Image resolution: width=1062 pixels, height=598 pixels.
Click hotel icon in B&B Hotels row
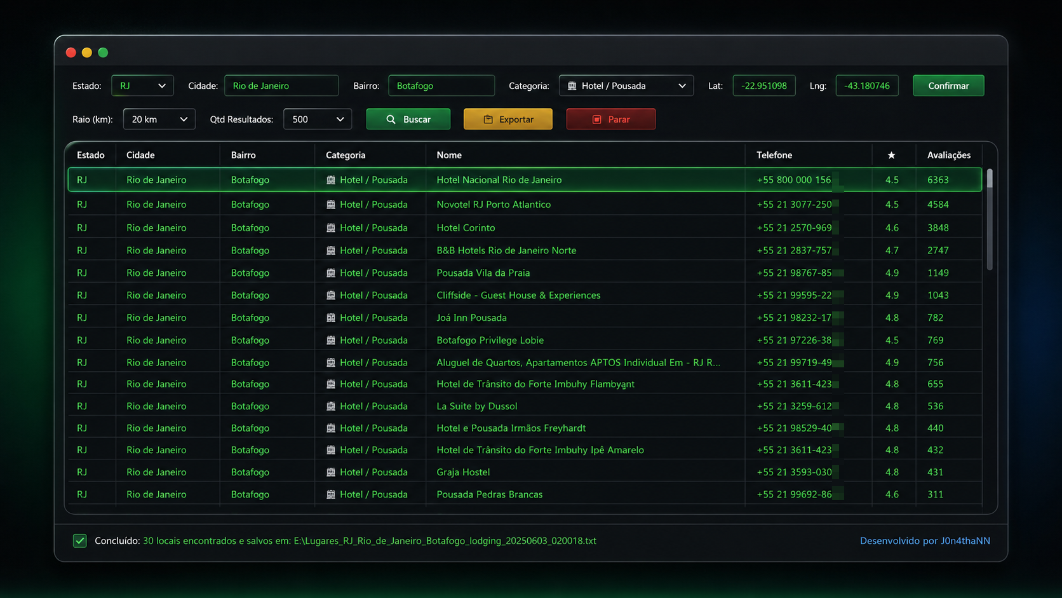point(331,250)
